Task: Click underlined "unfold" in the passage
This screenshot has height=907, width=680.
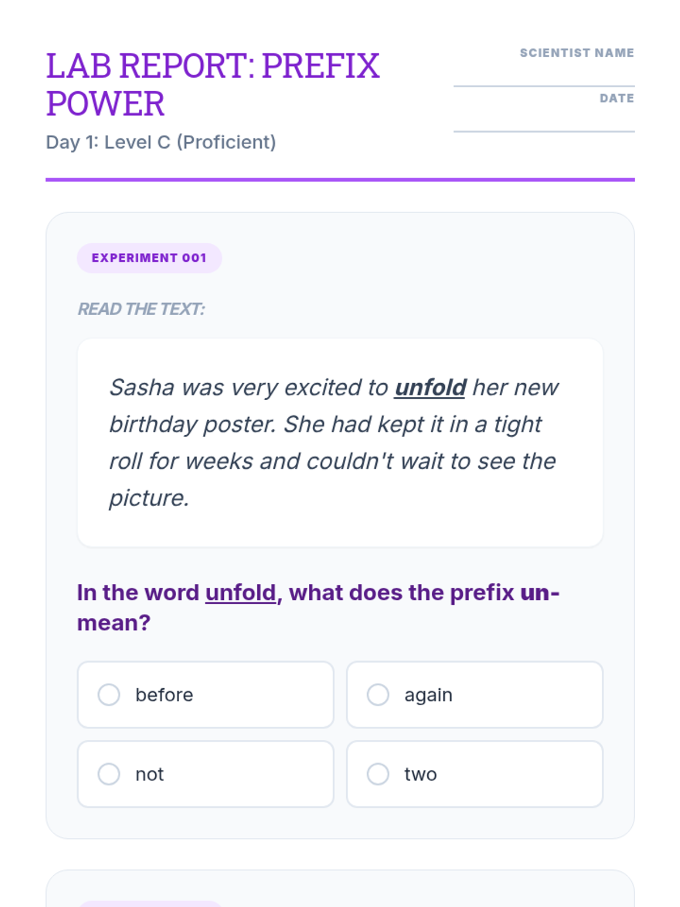Action: pos(430,388)
